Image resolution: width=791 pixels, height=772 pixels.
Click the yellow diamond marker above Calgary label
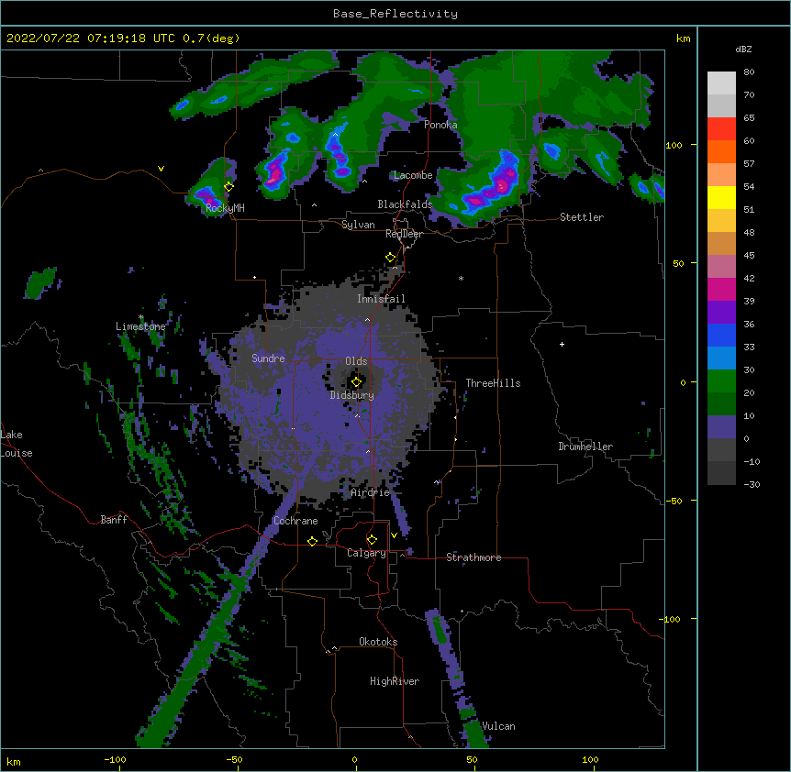(x=372, y=540)
